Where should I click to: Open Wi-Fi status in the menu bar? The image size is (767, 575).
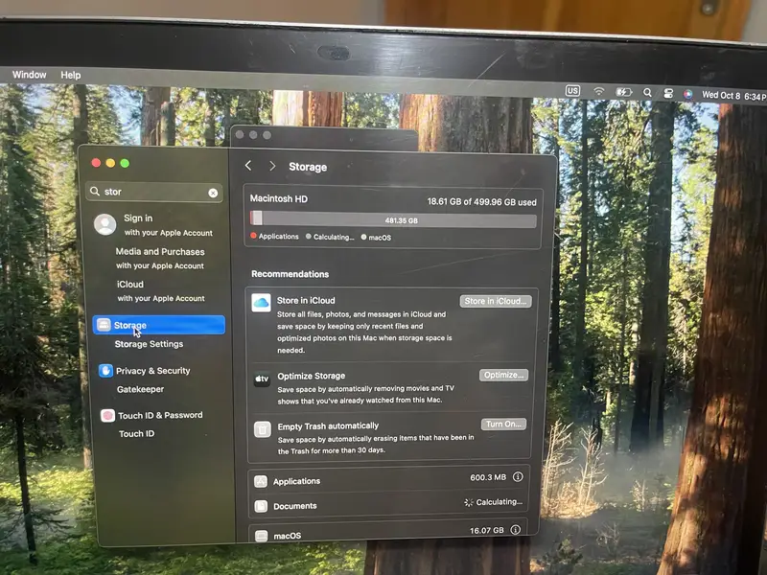[x=599, y=92]
